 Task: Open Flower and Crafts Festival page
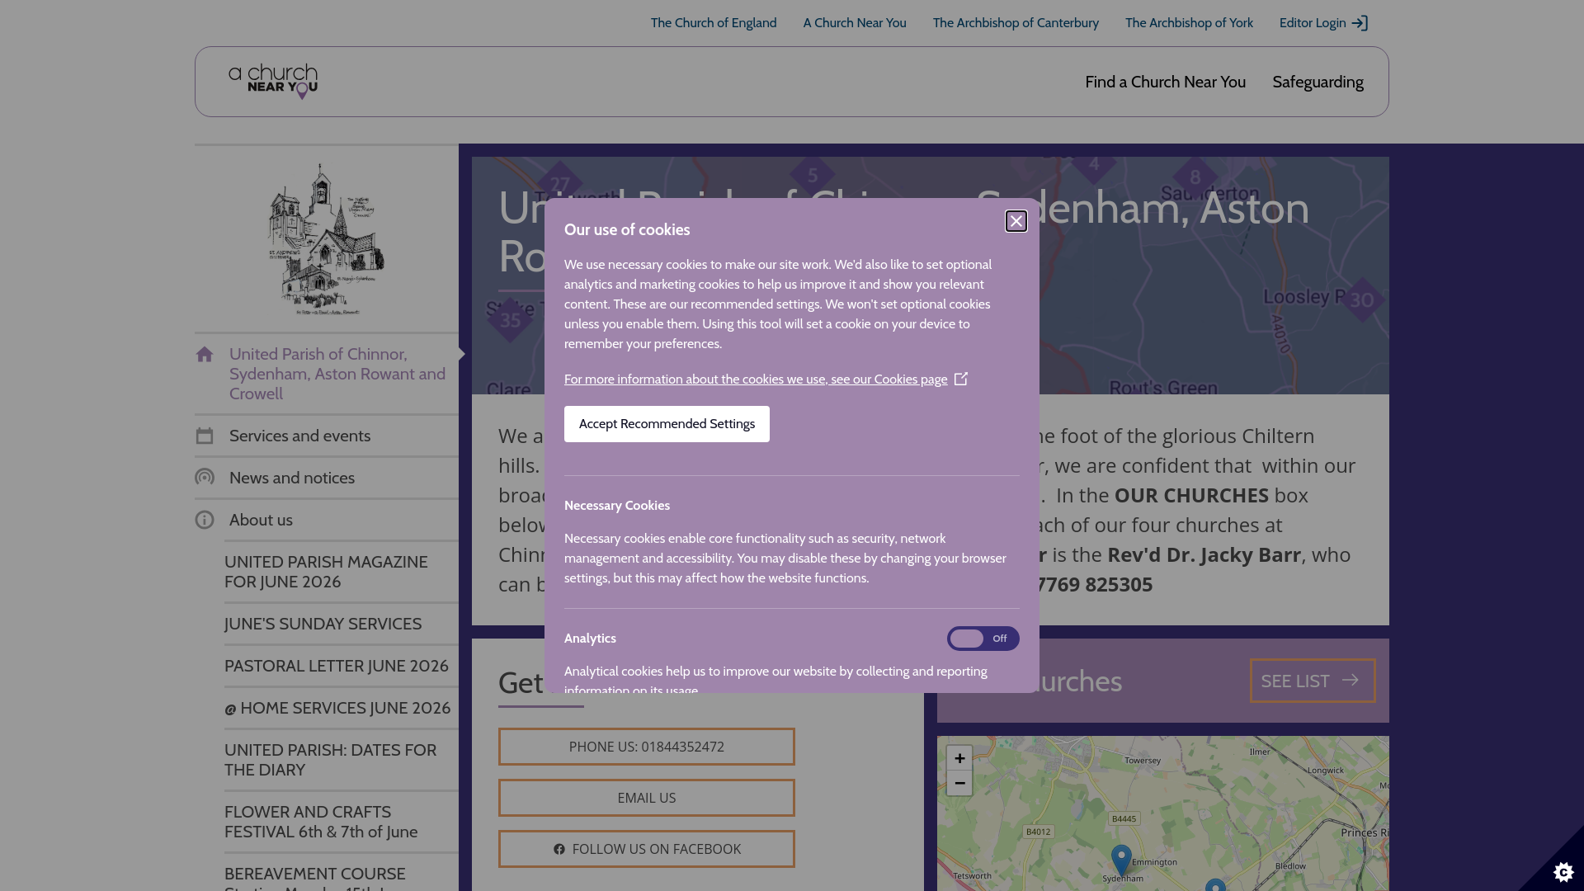click(x=321, y=822)
